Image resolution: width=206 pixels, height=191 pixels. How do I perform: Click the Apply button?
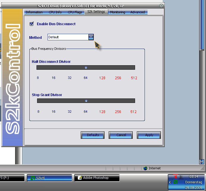[x=149, y=135]
